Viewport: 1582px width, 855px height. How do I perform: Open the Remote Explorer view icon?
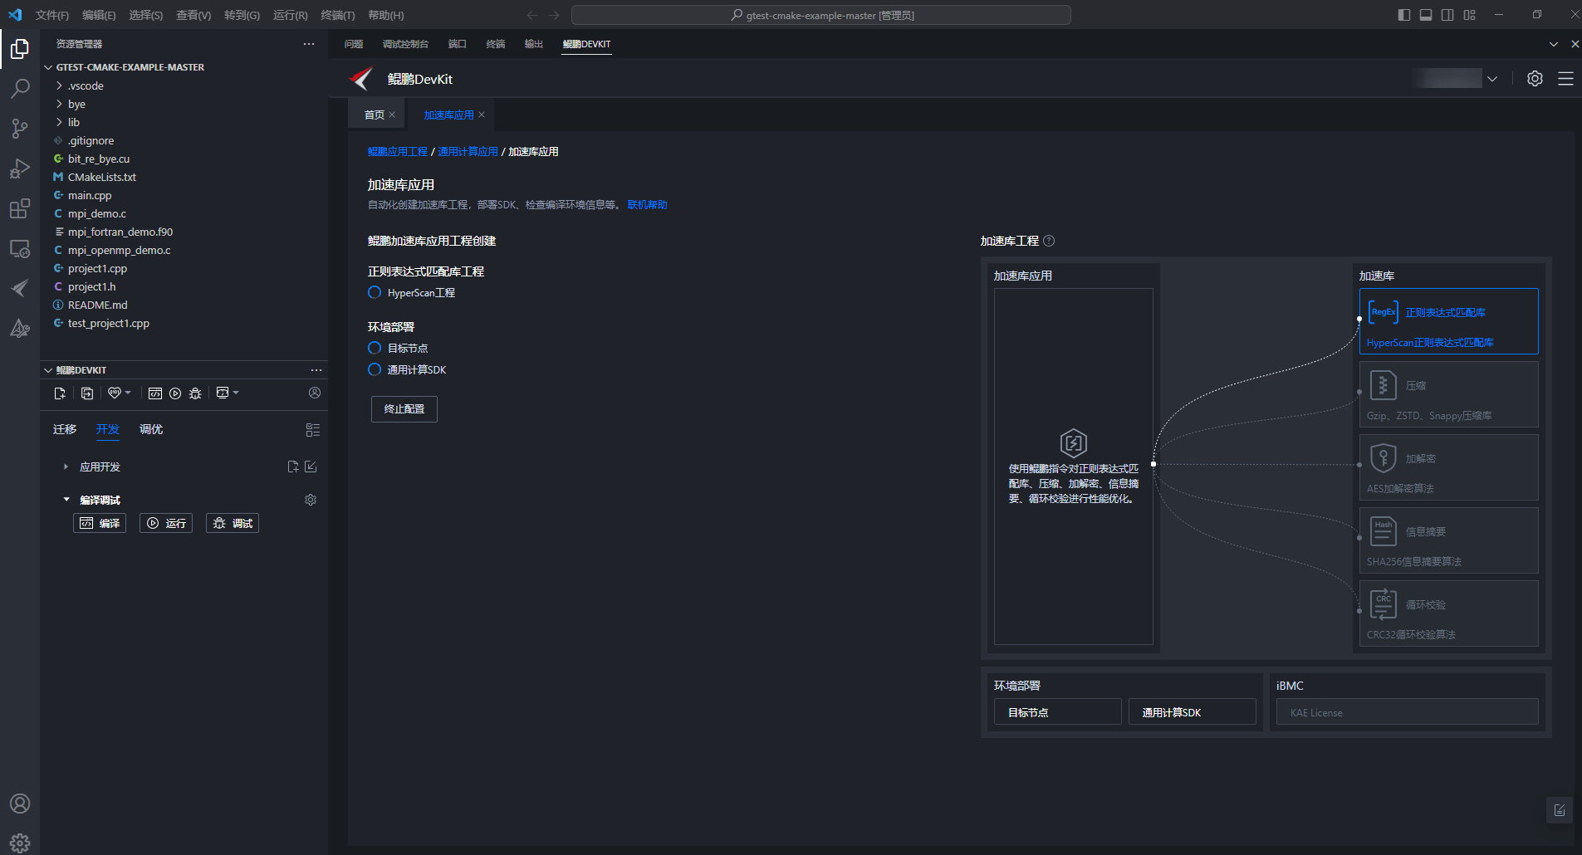pos(20,248)
